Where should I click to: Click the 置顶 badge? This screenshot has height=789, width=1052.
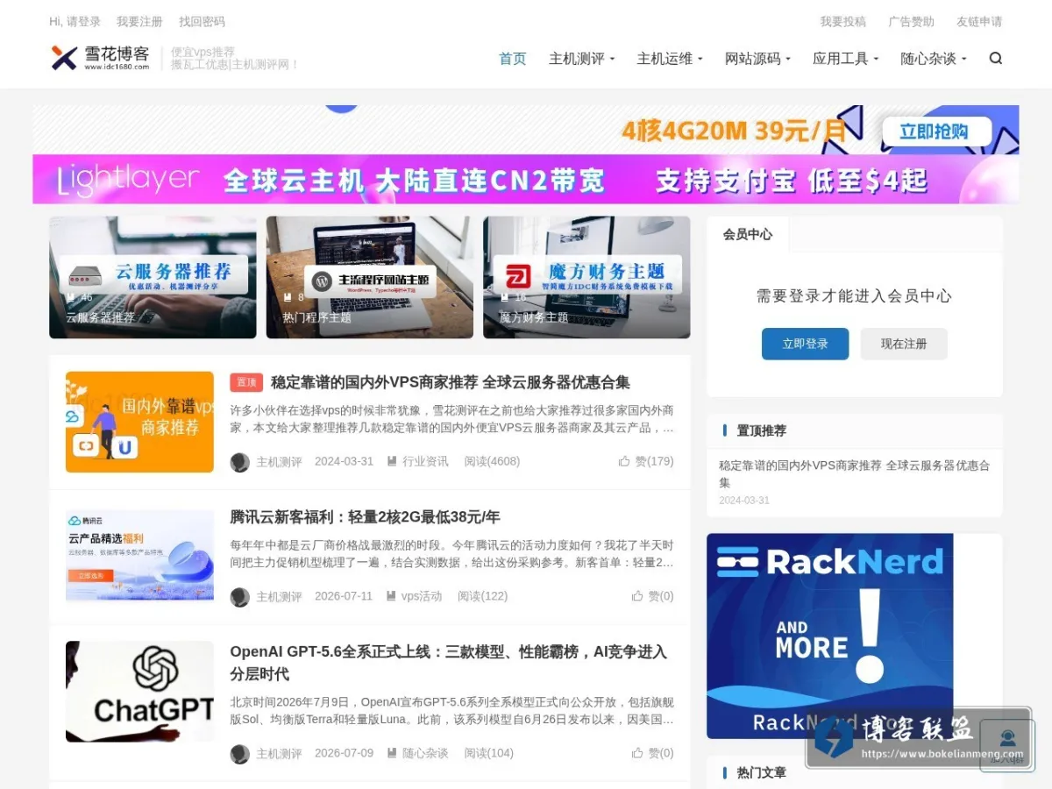click(246, 382)
